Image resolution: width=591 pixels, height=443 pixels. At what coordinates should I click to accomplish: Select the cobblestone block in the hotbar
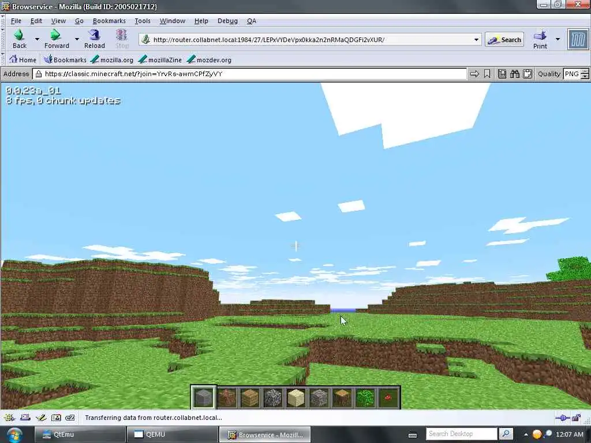coord(273,397)
